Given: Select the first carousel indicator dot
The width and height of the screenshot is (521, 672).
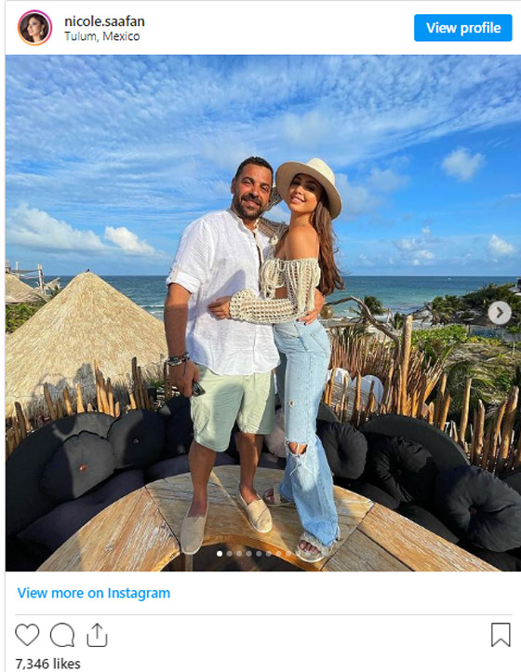Looking at the screenshot, I should click(220, 554).
